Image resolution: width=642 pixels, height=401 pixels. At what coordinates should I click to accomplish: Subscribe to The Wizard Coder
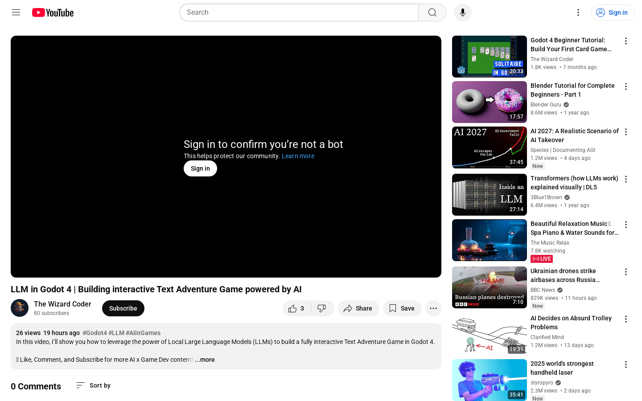click(123, 308)
